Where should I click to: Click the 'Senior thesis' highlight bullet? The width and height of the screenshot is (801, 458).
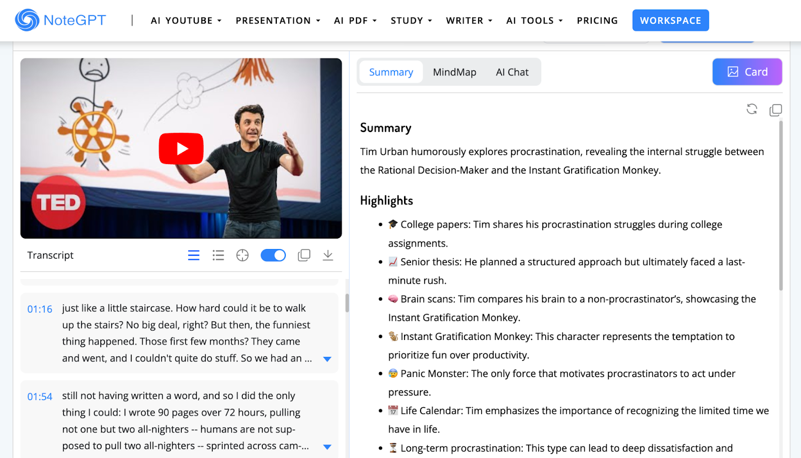(566, 271)
